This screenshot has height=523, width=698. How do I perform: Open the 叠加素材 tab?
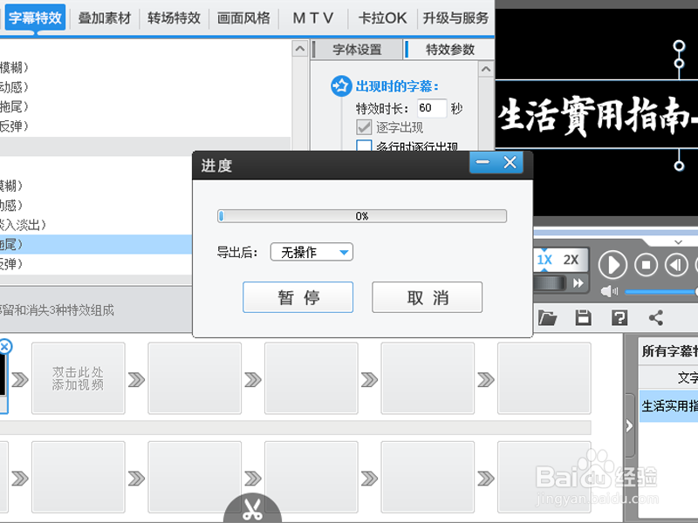[105, 17]
